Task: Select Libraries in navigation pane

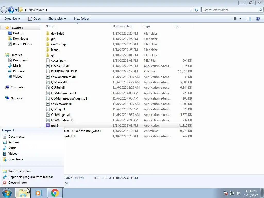Action: click(x=16, y=55)
